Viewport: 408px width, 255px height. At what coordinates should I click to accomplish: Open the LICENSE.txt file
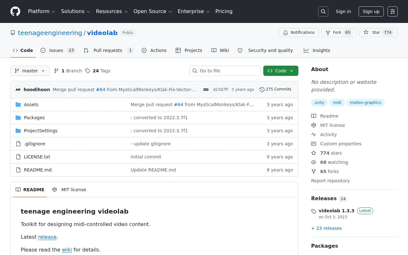[37, 157]
